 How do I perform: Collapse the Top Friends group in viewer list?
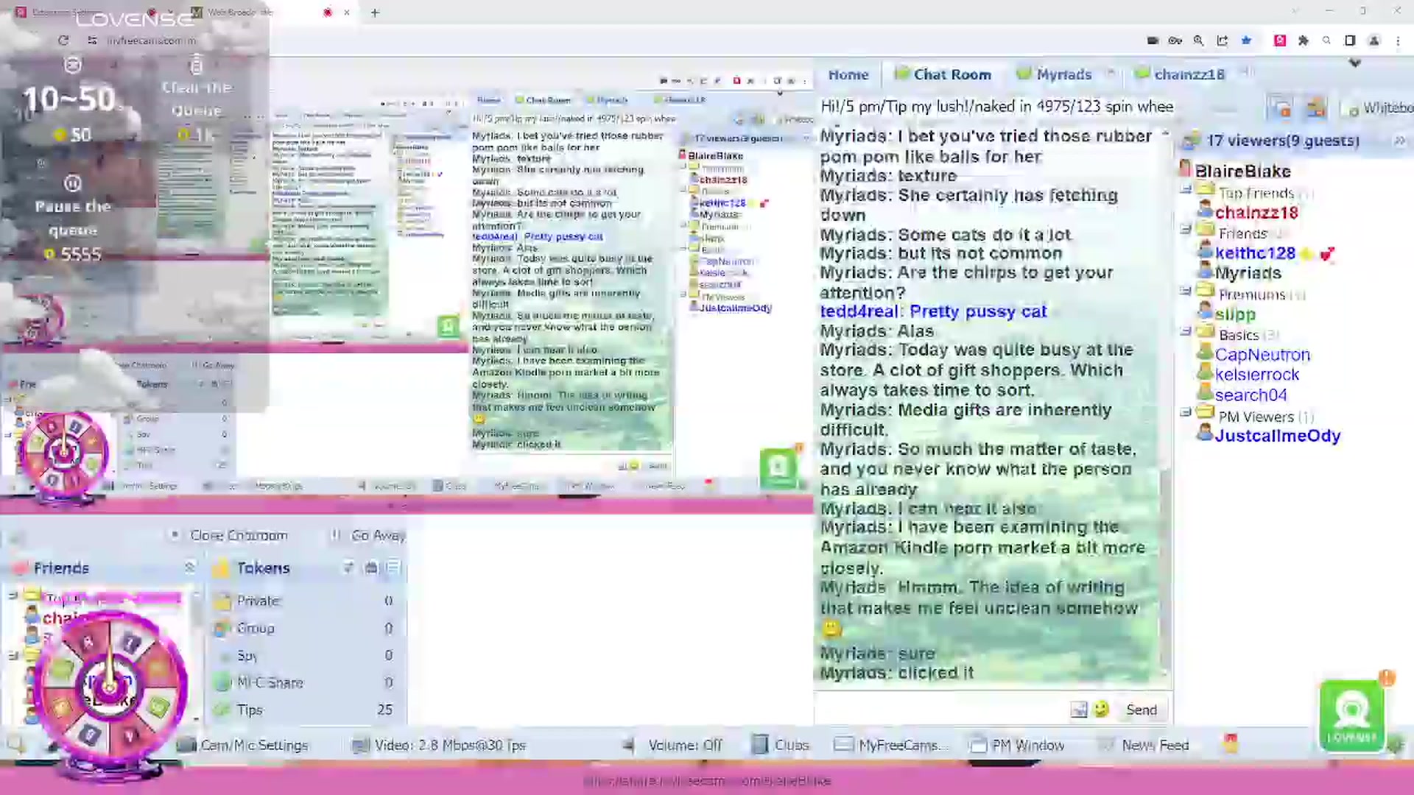pos(1186,189)
